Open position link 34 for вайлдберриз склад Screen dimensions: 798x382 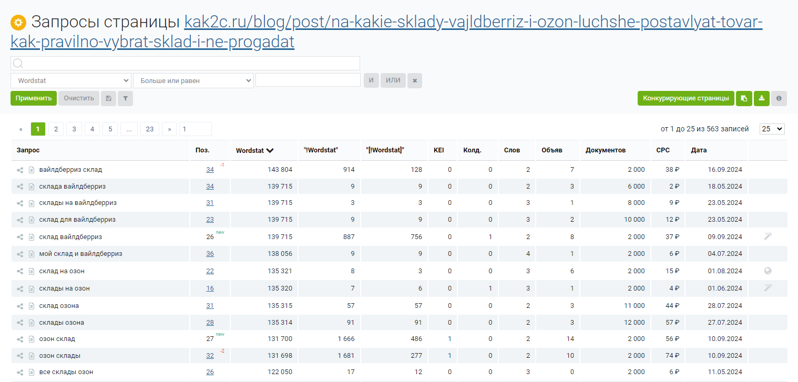point(210,170)
